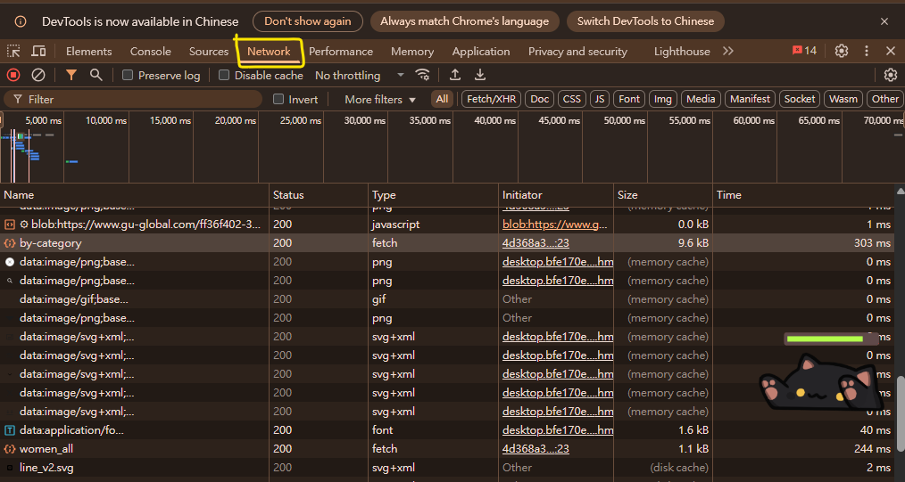
Task: Switch to the Lighthouse tab
Action: pyautogui.click(x=682, y=52)
